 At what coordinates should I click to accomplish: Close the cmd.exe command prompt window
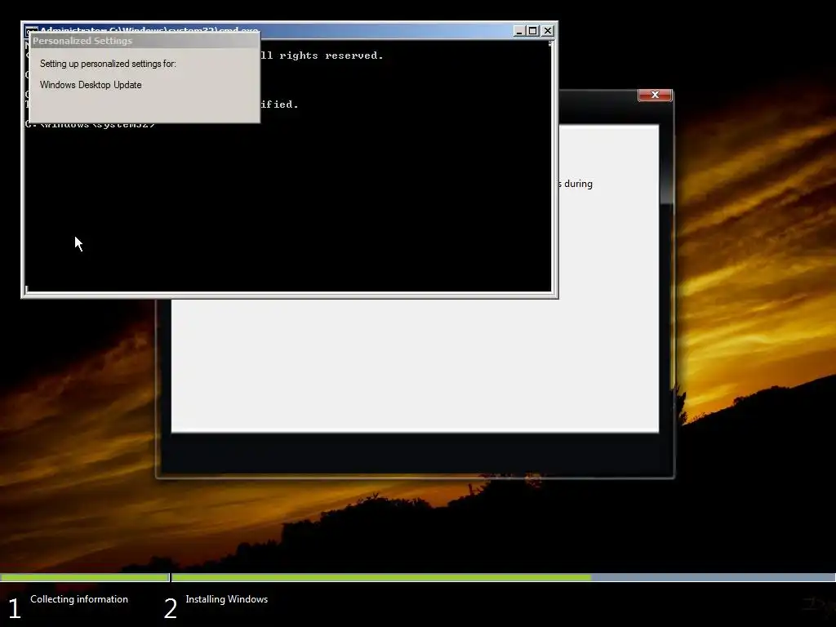click(548, 31)
